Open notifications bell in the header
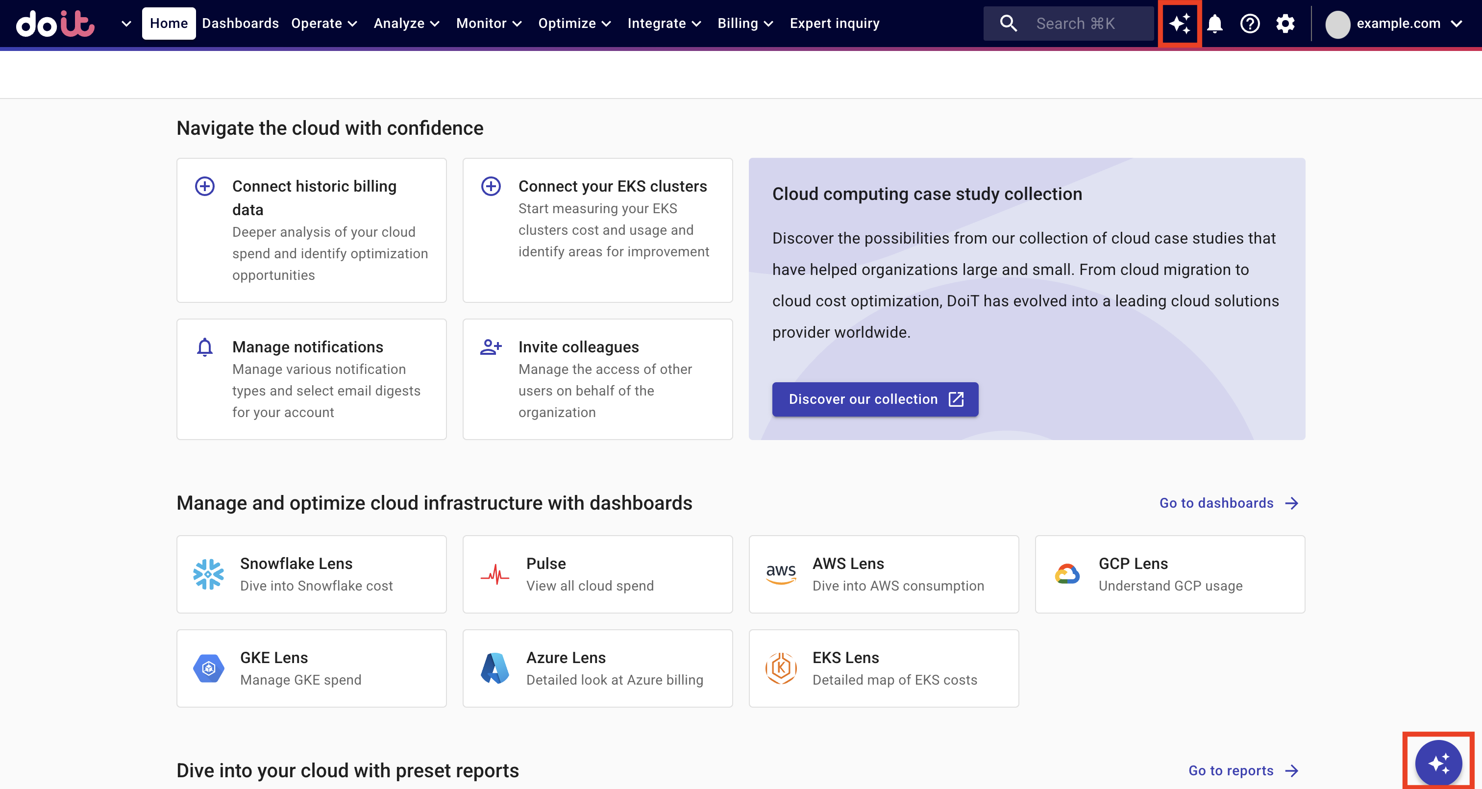The width and height of the screenshot is (1482, 789). point(1214,24)
